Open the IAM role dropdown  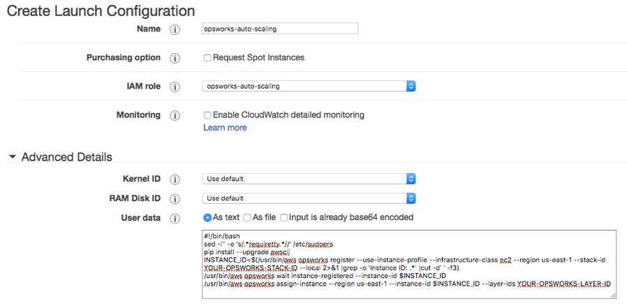coord(309,86)
